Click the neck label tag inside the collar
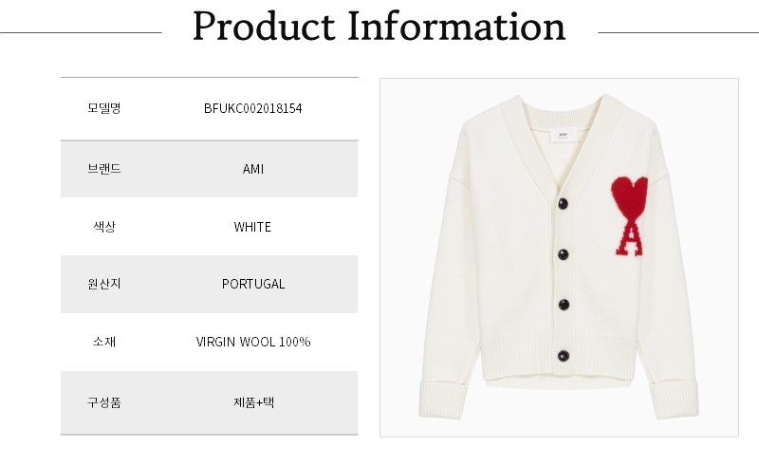This screenshot has width=759, height=466. [562, 138]
